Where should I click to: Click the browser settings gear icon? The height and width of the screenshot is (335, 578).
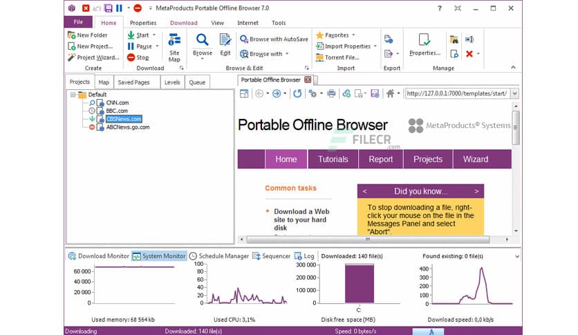click(x=313, y=93)
